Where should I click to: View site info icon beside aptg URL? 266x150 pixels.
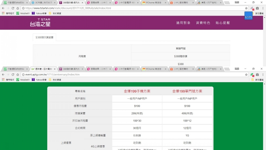point(23,74)
